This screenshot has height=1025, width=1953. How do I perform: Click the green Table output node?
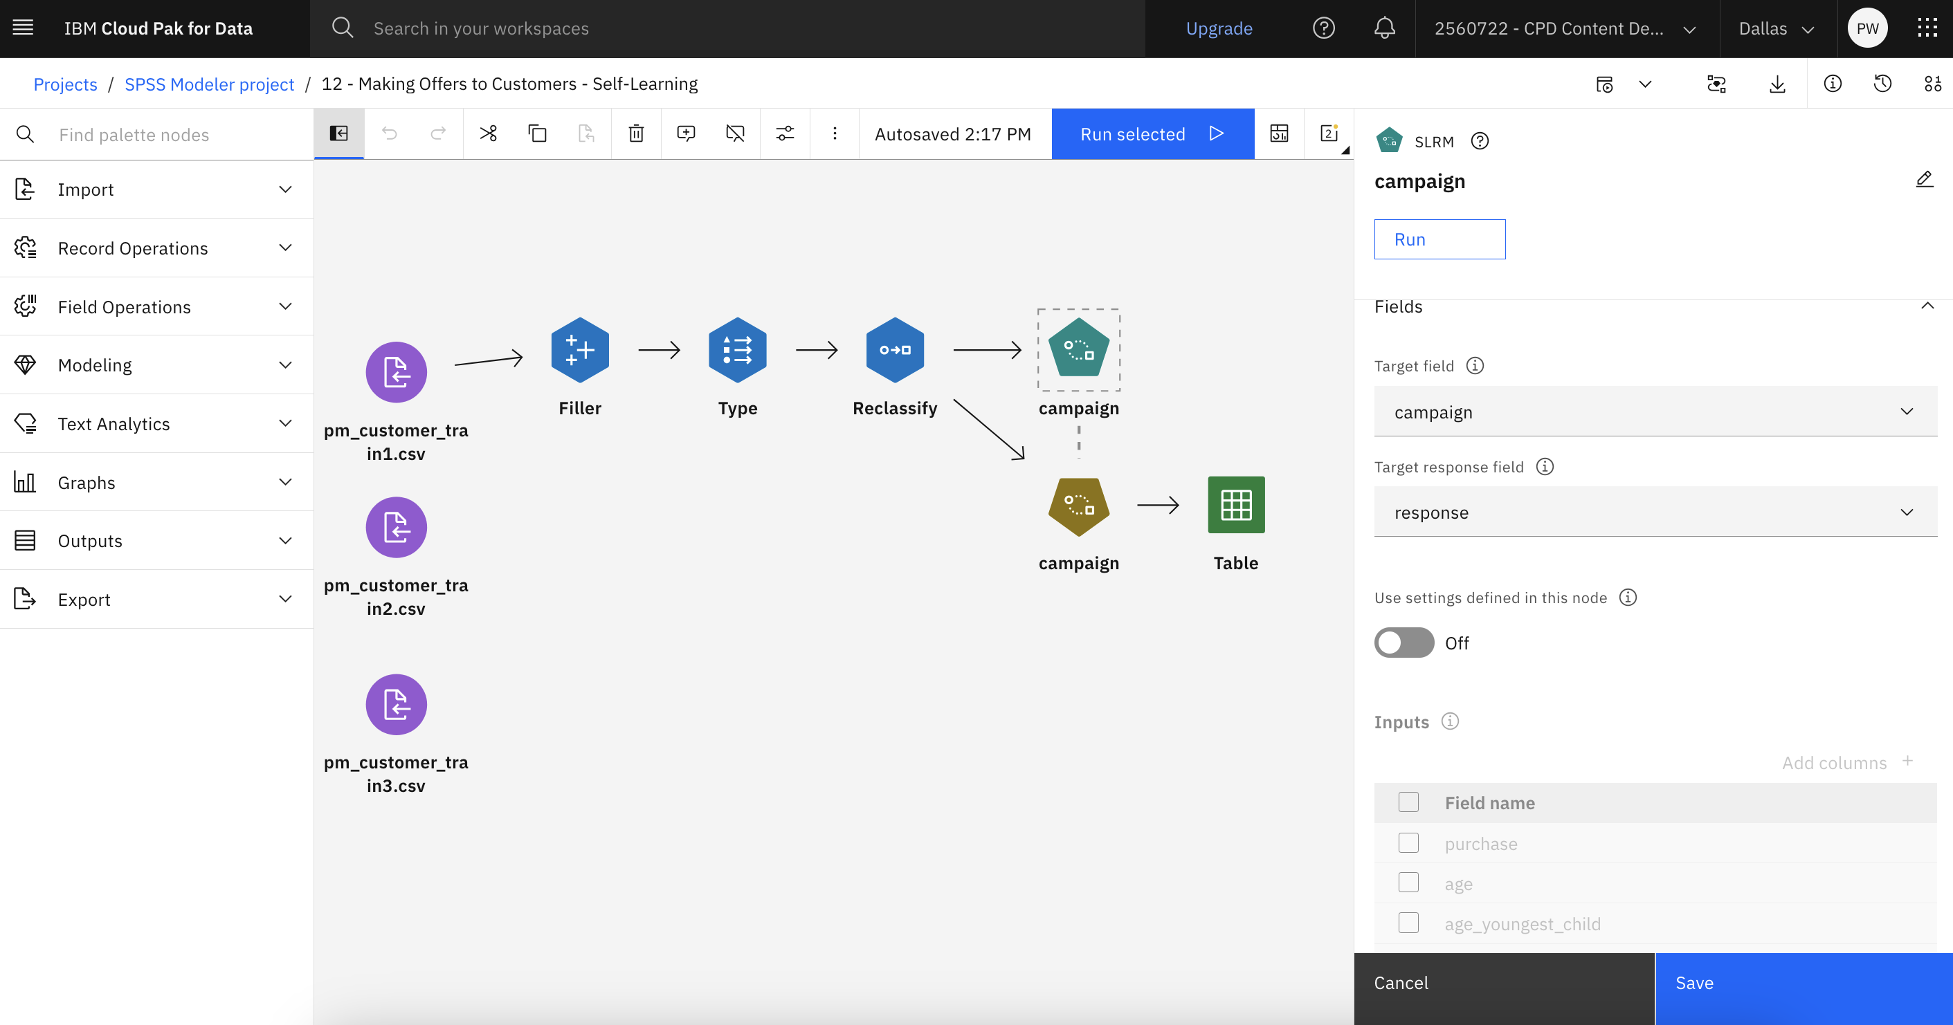pos(1236,504)
